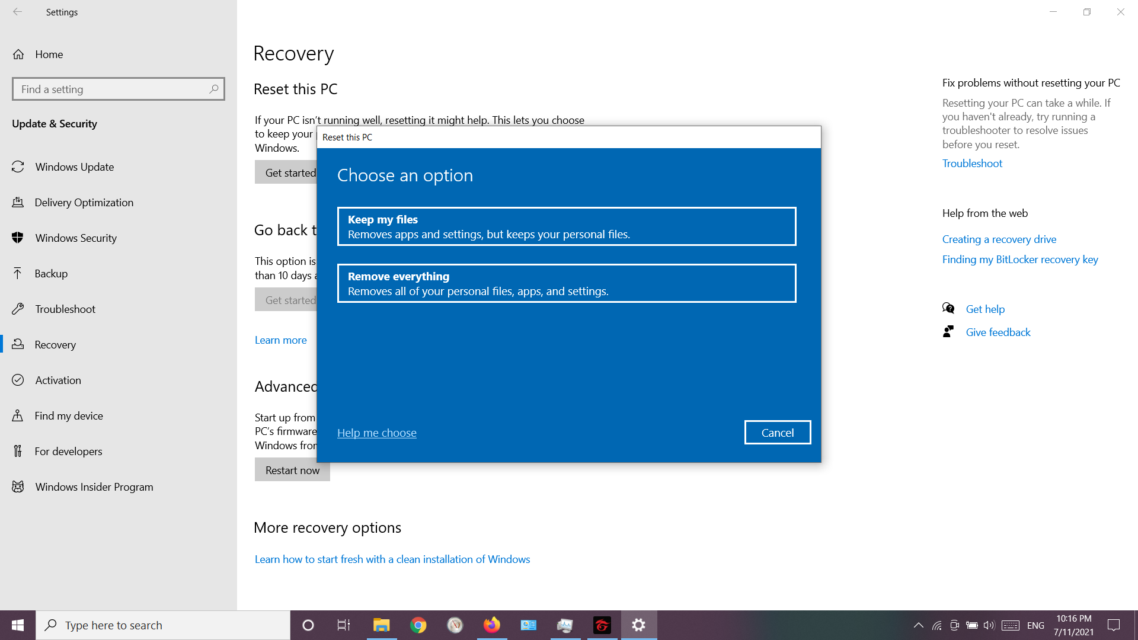Click the Give feedback link
The height and width of the screenshot is (640, 1138).
998,332
